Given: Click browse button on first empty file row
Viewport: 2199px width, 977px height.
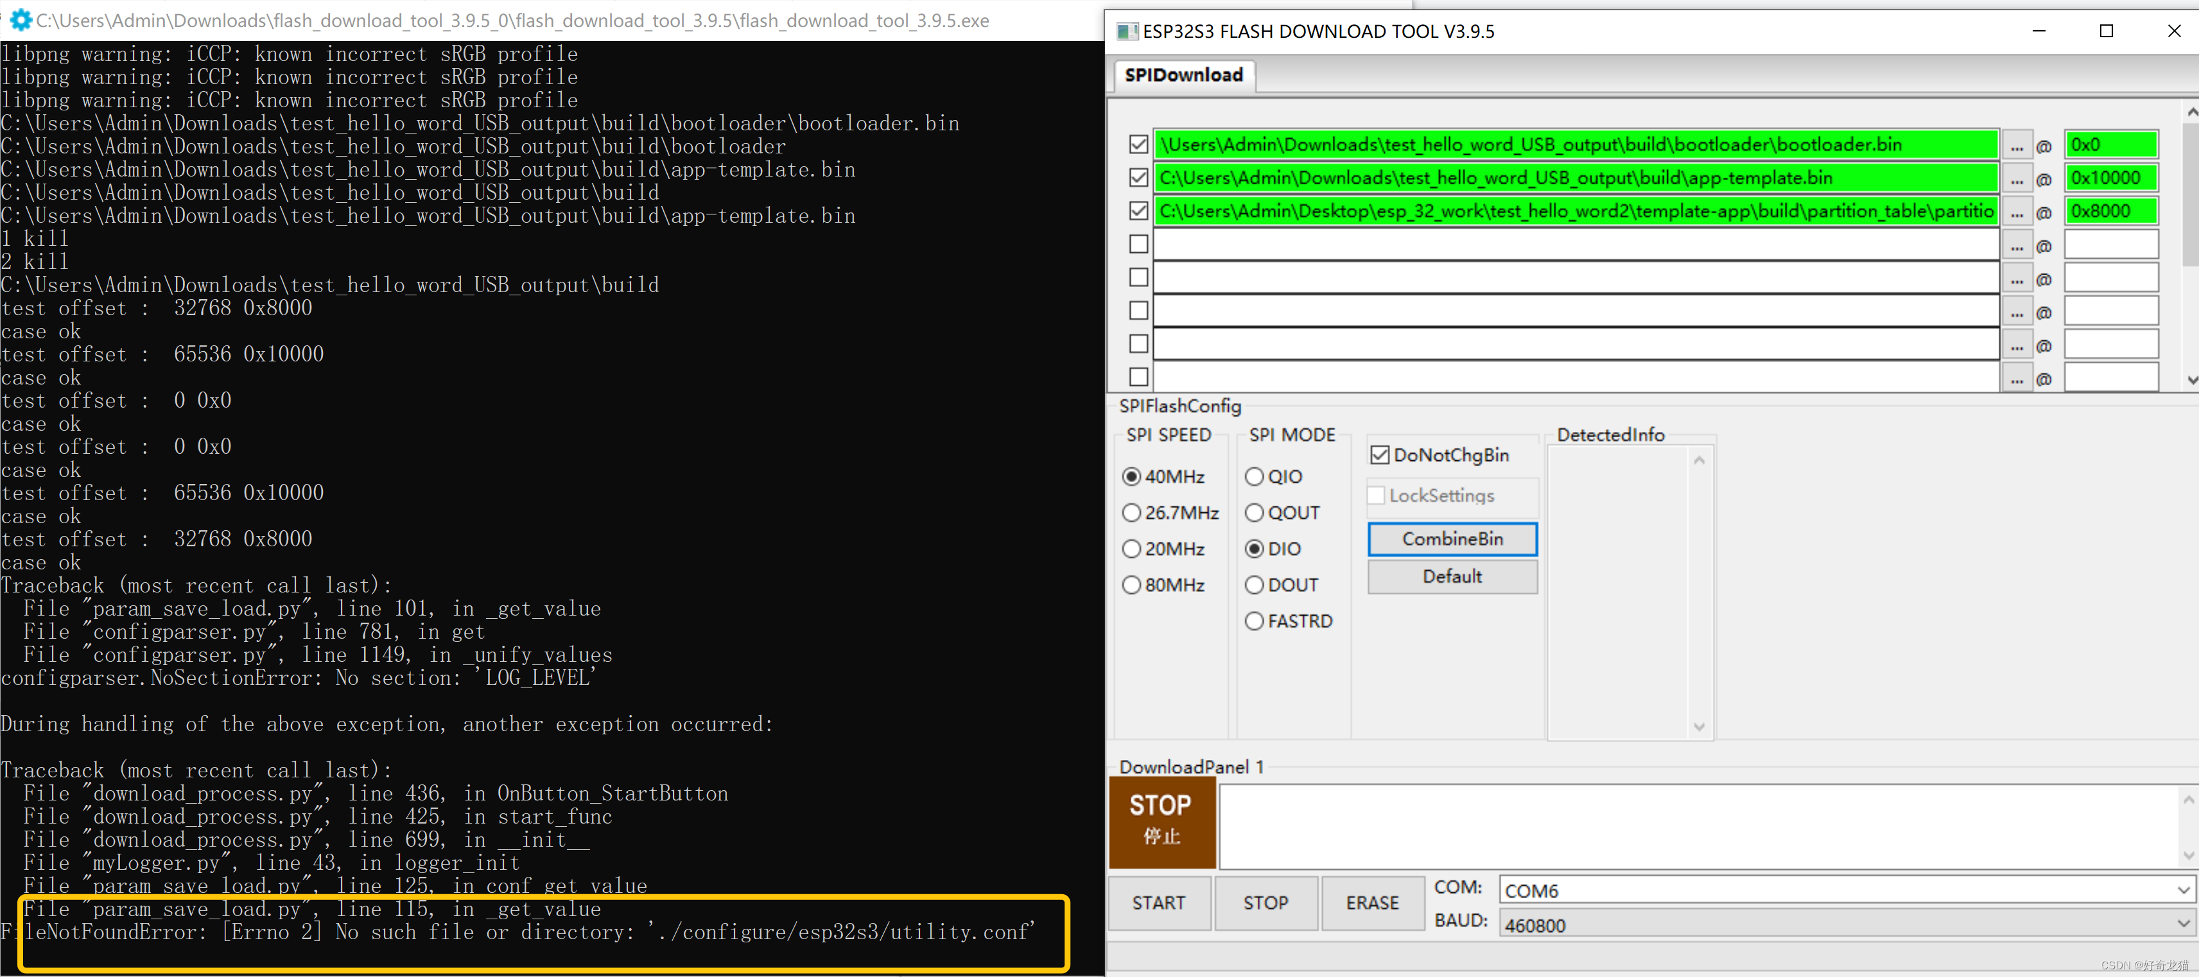Looking at the screenshot, I should [x=2016, y=245].
